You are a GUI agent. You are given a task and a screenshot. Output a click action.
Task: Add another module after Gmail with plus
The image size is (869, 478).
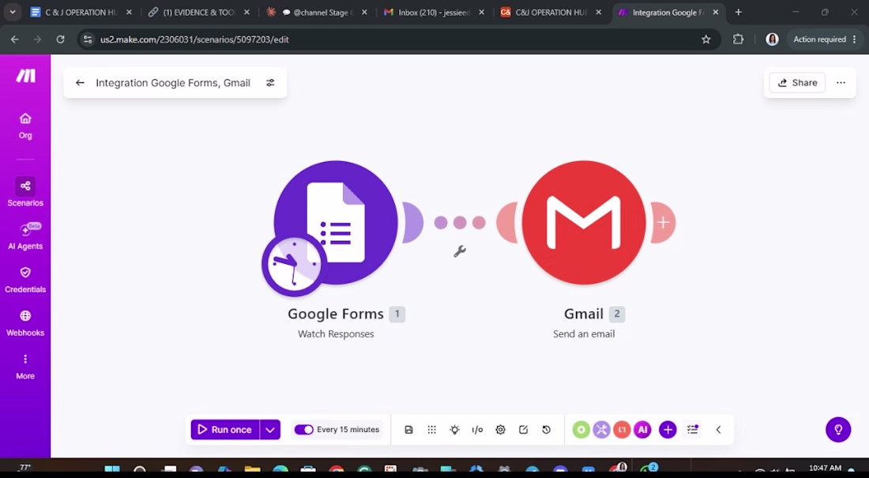(664, 222)
